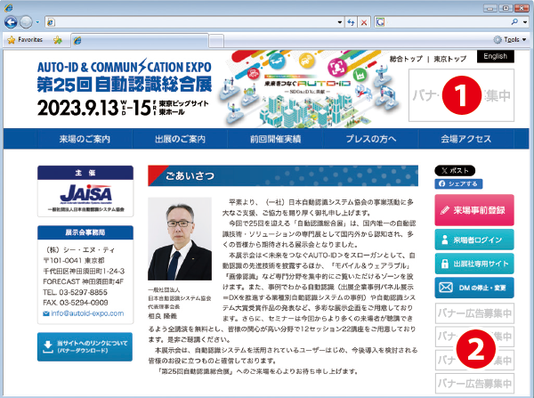Image resolution: width=534 pixels, height=398 pixels.
Task: Click the browser Forward arrow button
Action: click(x=26, y=22)
